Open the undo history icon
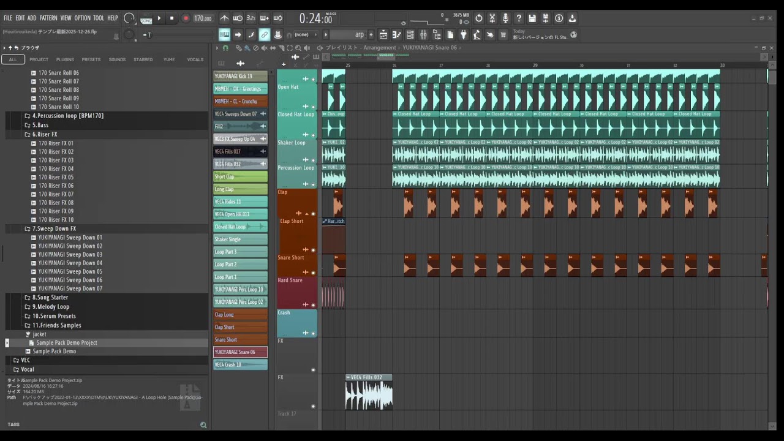The image size is (784, 441). tap(479, 18)
